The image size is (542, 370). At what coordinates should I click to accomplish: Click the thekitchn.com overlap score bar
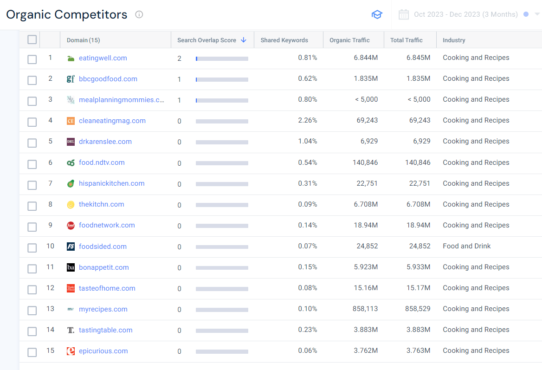[x=222, y=205]
